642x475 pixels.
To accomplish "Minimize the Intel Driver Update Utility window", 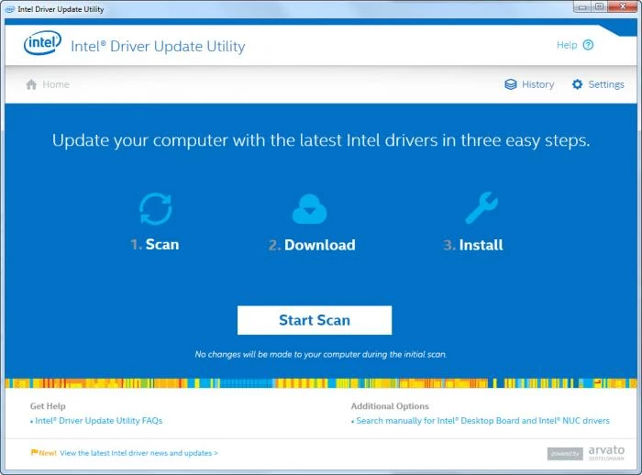I will [580, 7].
